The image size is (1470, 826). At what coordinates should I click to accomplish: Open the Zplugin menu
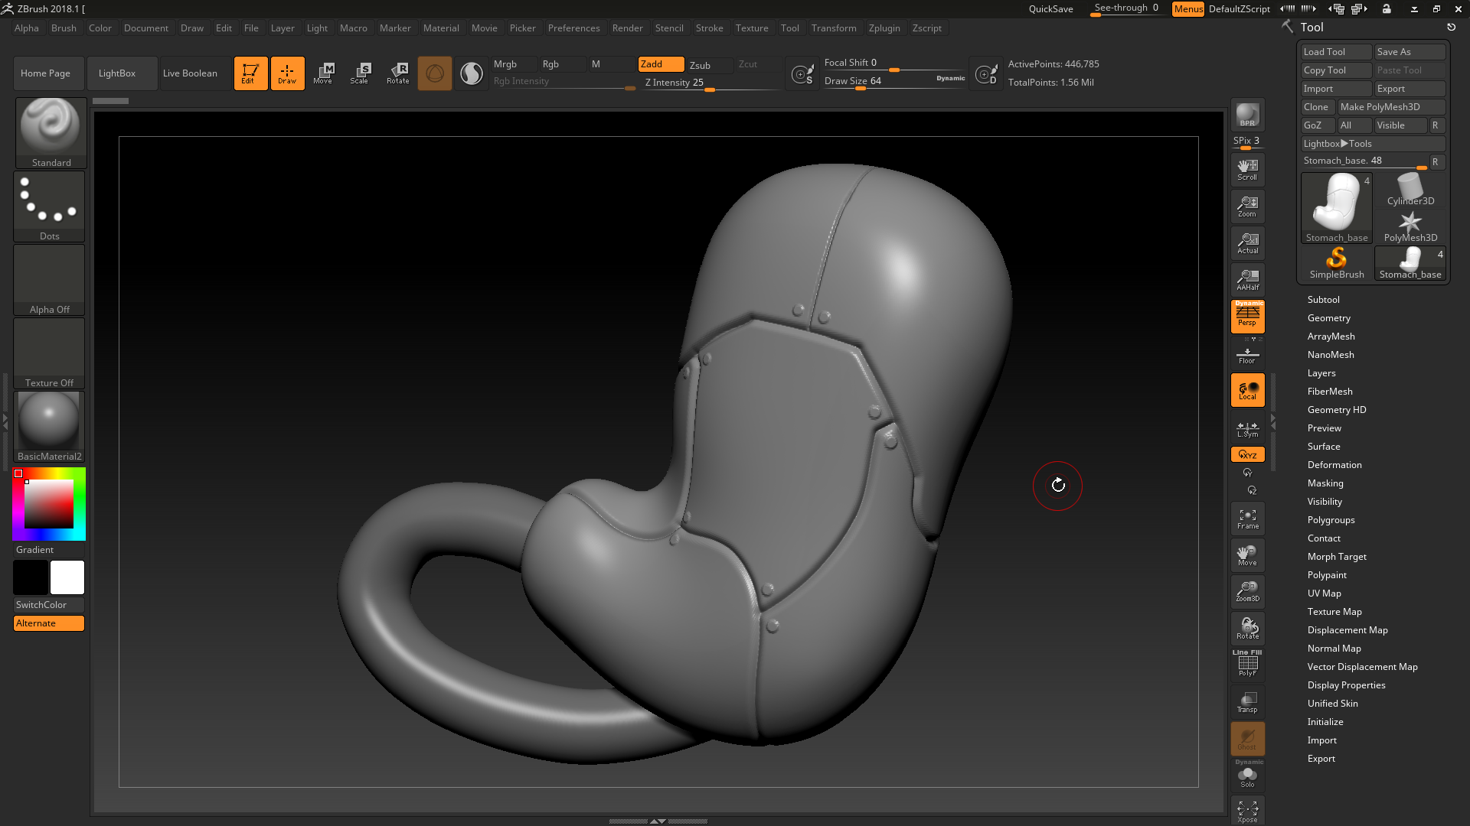pyautogui.click(x=884, y=28)
